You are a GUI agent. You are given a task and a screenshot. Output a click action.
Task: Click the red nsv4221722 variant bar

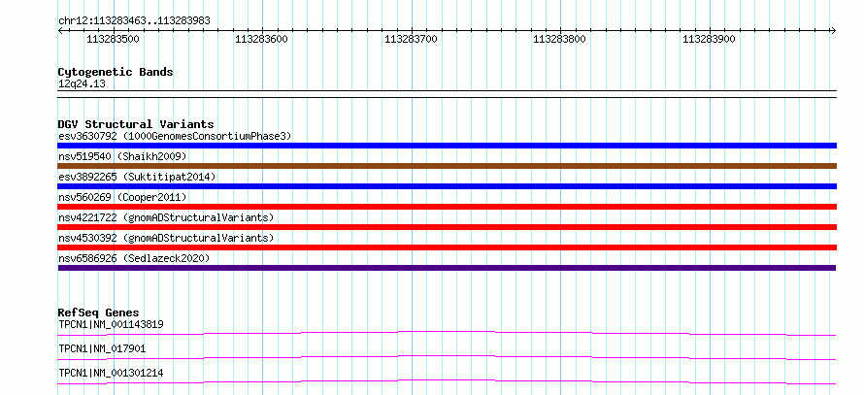pos(447,227)
